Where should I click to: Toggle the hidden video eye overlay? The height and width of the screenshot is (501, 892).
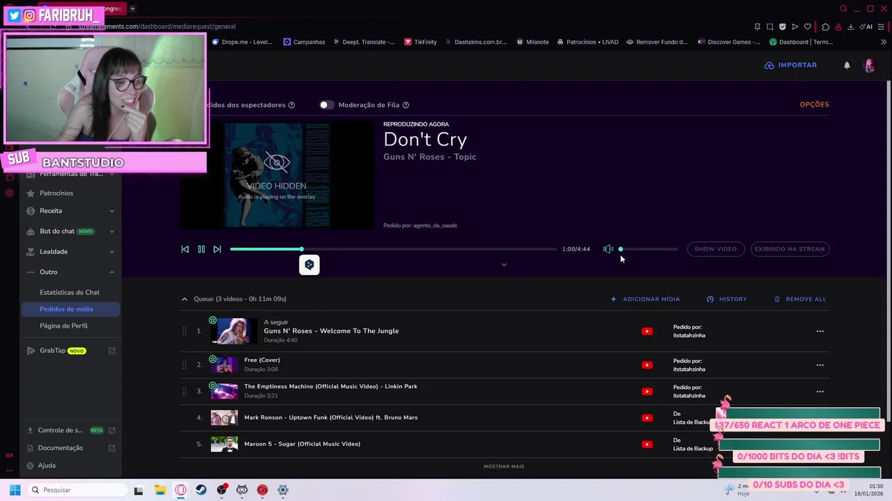[277, 163]
